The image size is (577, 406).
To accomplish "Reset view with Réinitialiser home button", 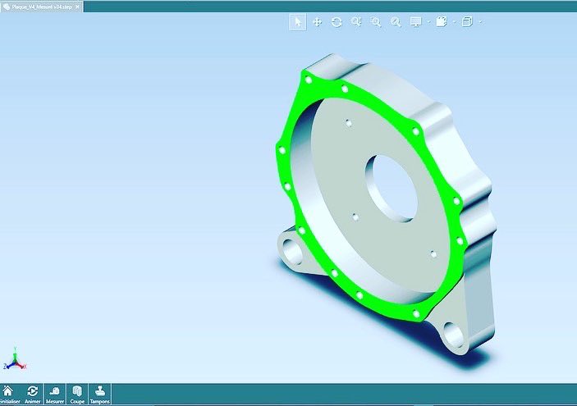I will click(8, 395).
